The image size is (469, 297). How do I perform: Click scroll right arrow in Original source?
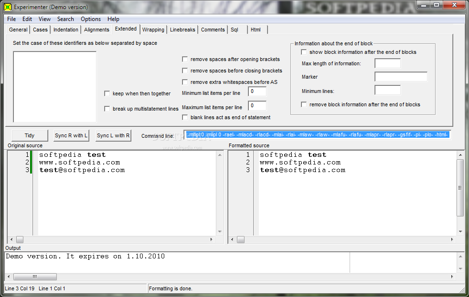tap(212, 239)
